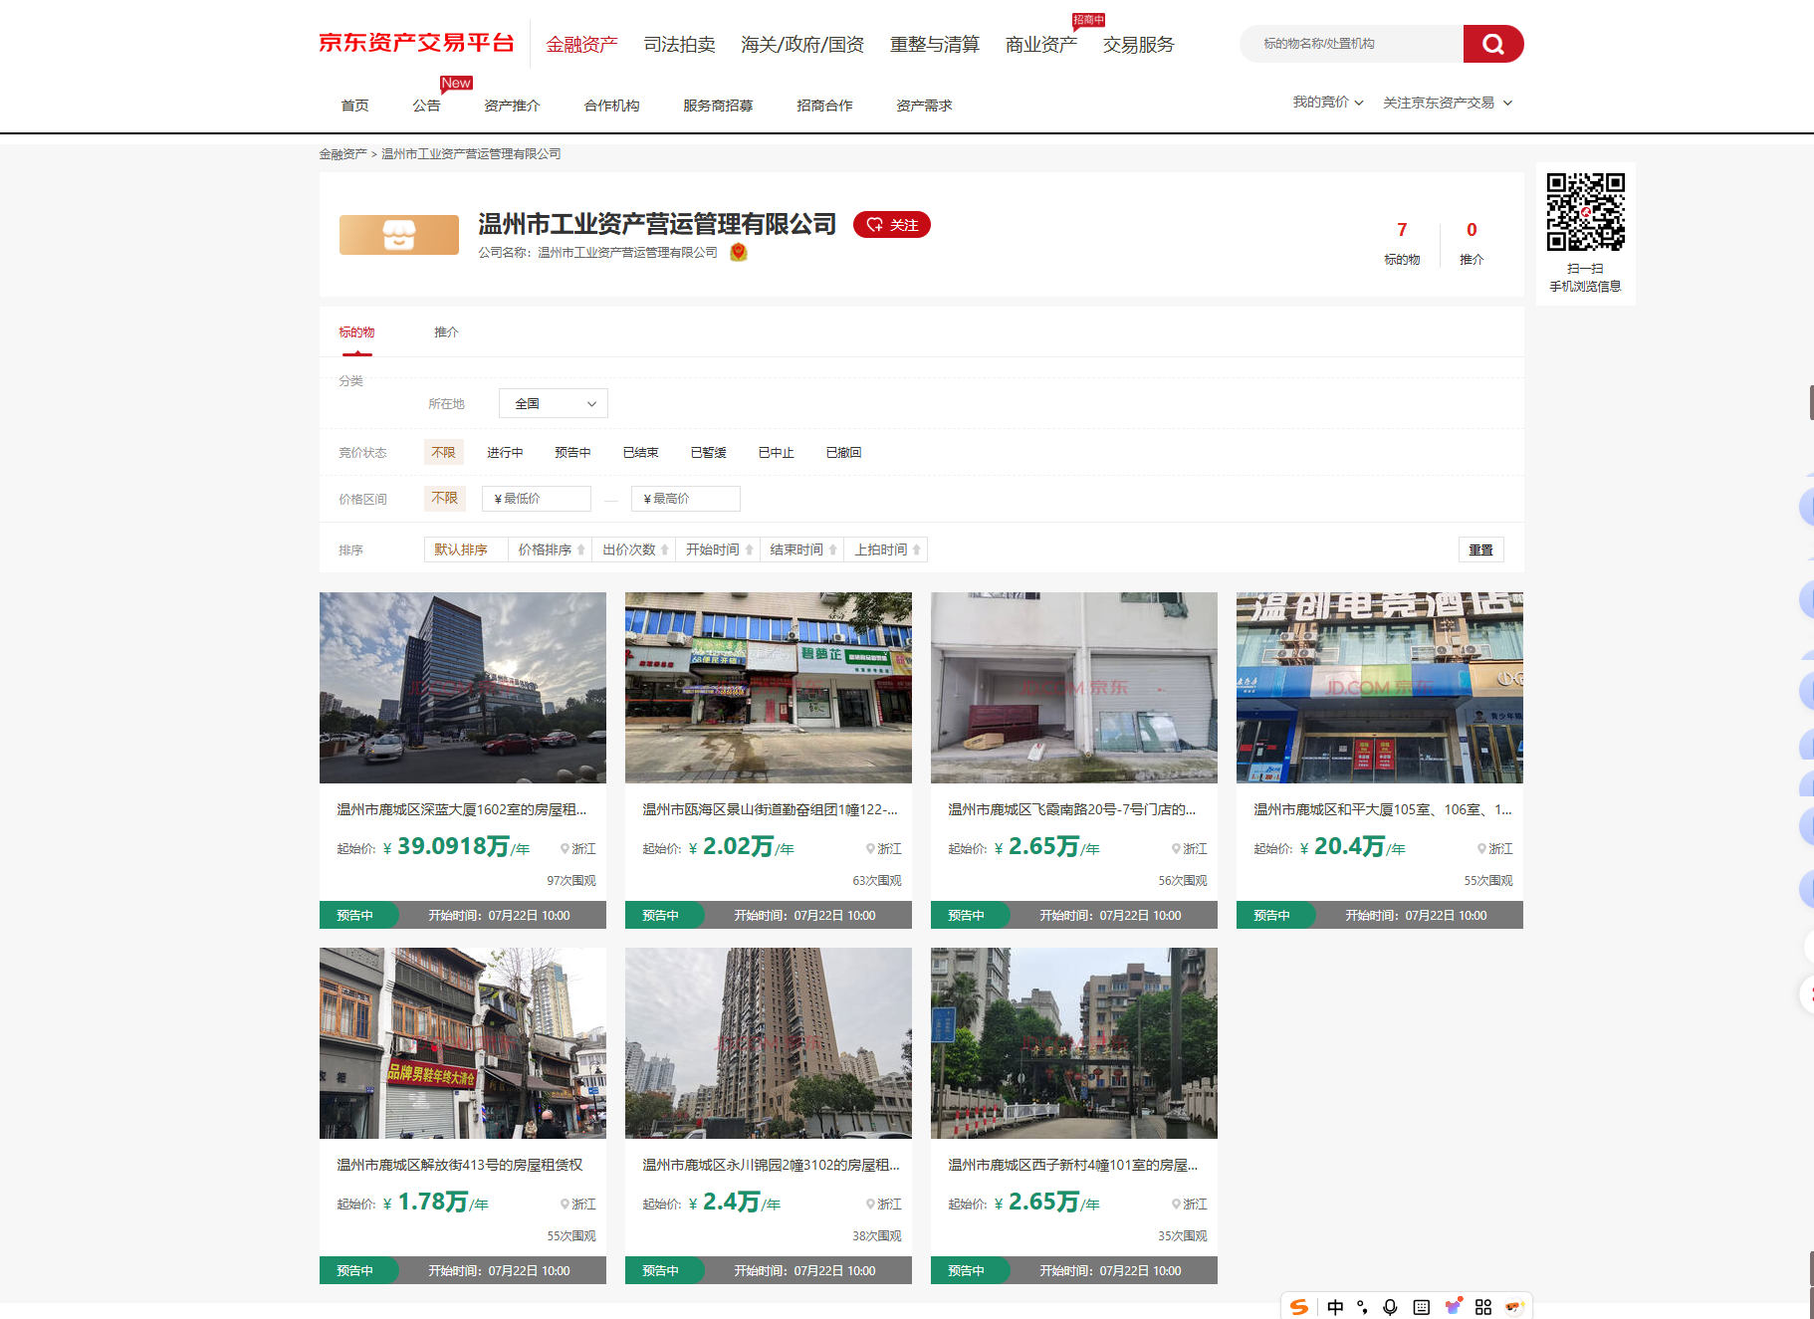1814x1319 pixels.
Task: Expand 我的竞价 dropdown menu
Action: click(1327, 103)
